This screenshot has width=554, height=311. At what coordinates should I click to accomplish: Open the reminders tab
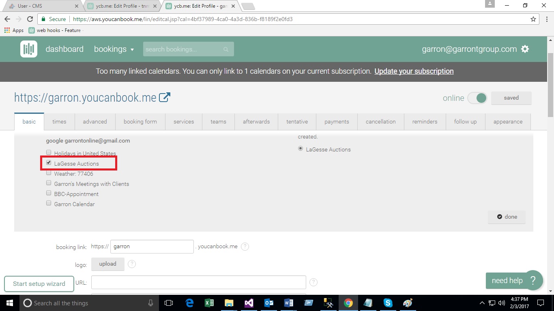tap(425, 121)
